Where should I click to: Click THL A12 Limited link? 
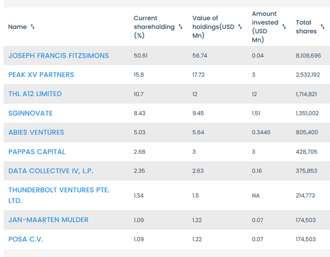pos(35,94)
